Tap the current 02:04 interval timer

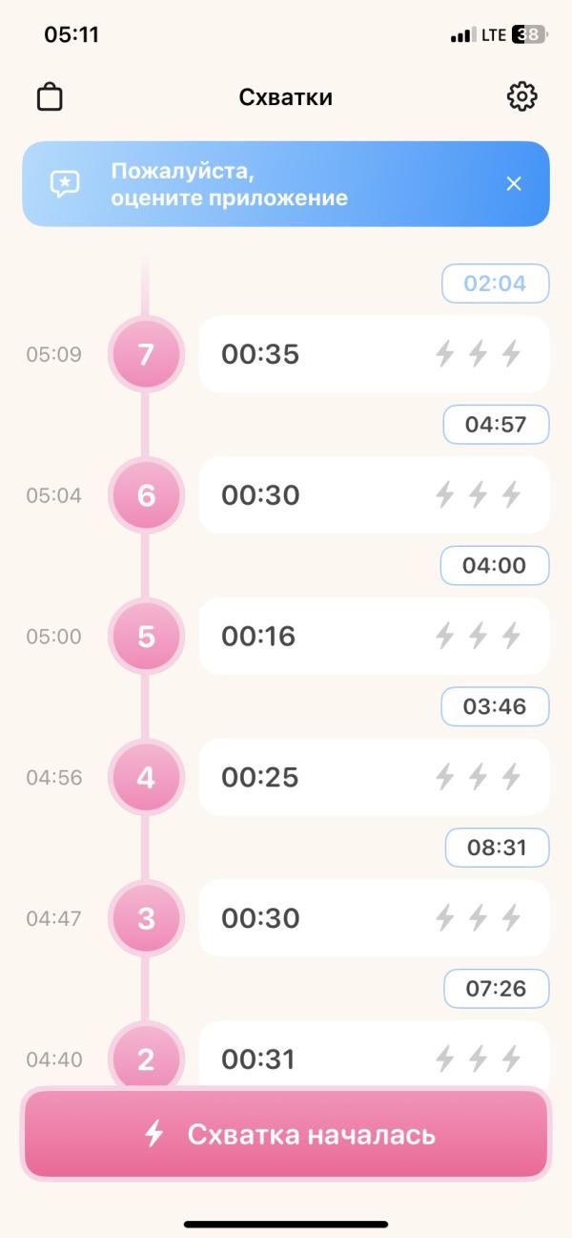pos(496,283)
